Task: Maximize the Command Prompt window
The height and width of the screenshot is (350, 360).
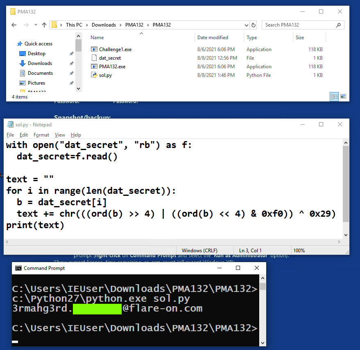Action: pos(238,268)
